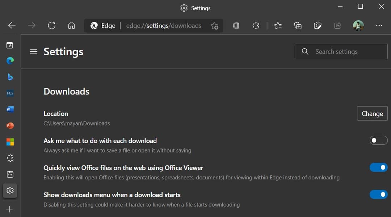Open the Bing icon in sidebar
This screenshot has height=217, width=391.
click(x=10, y=77)
